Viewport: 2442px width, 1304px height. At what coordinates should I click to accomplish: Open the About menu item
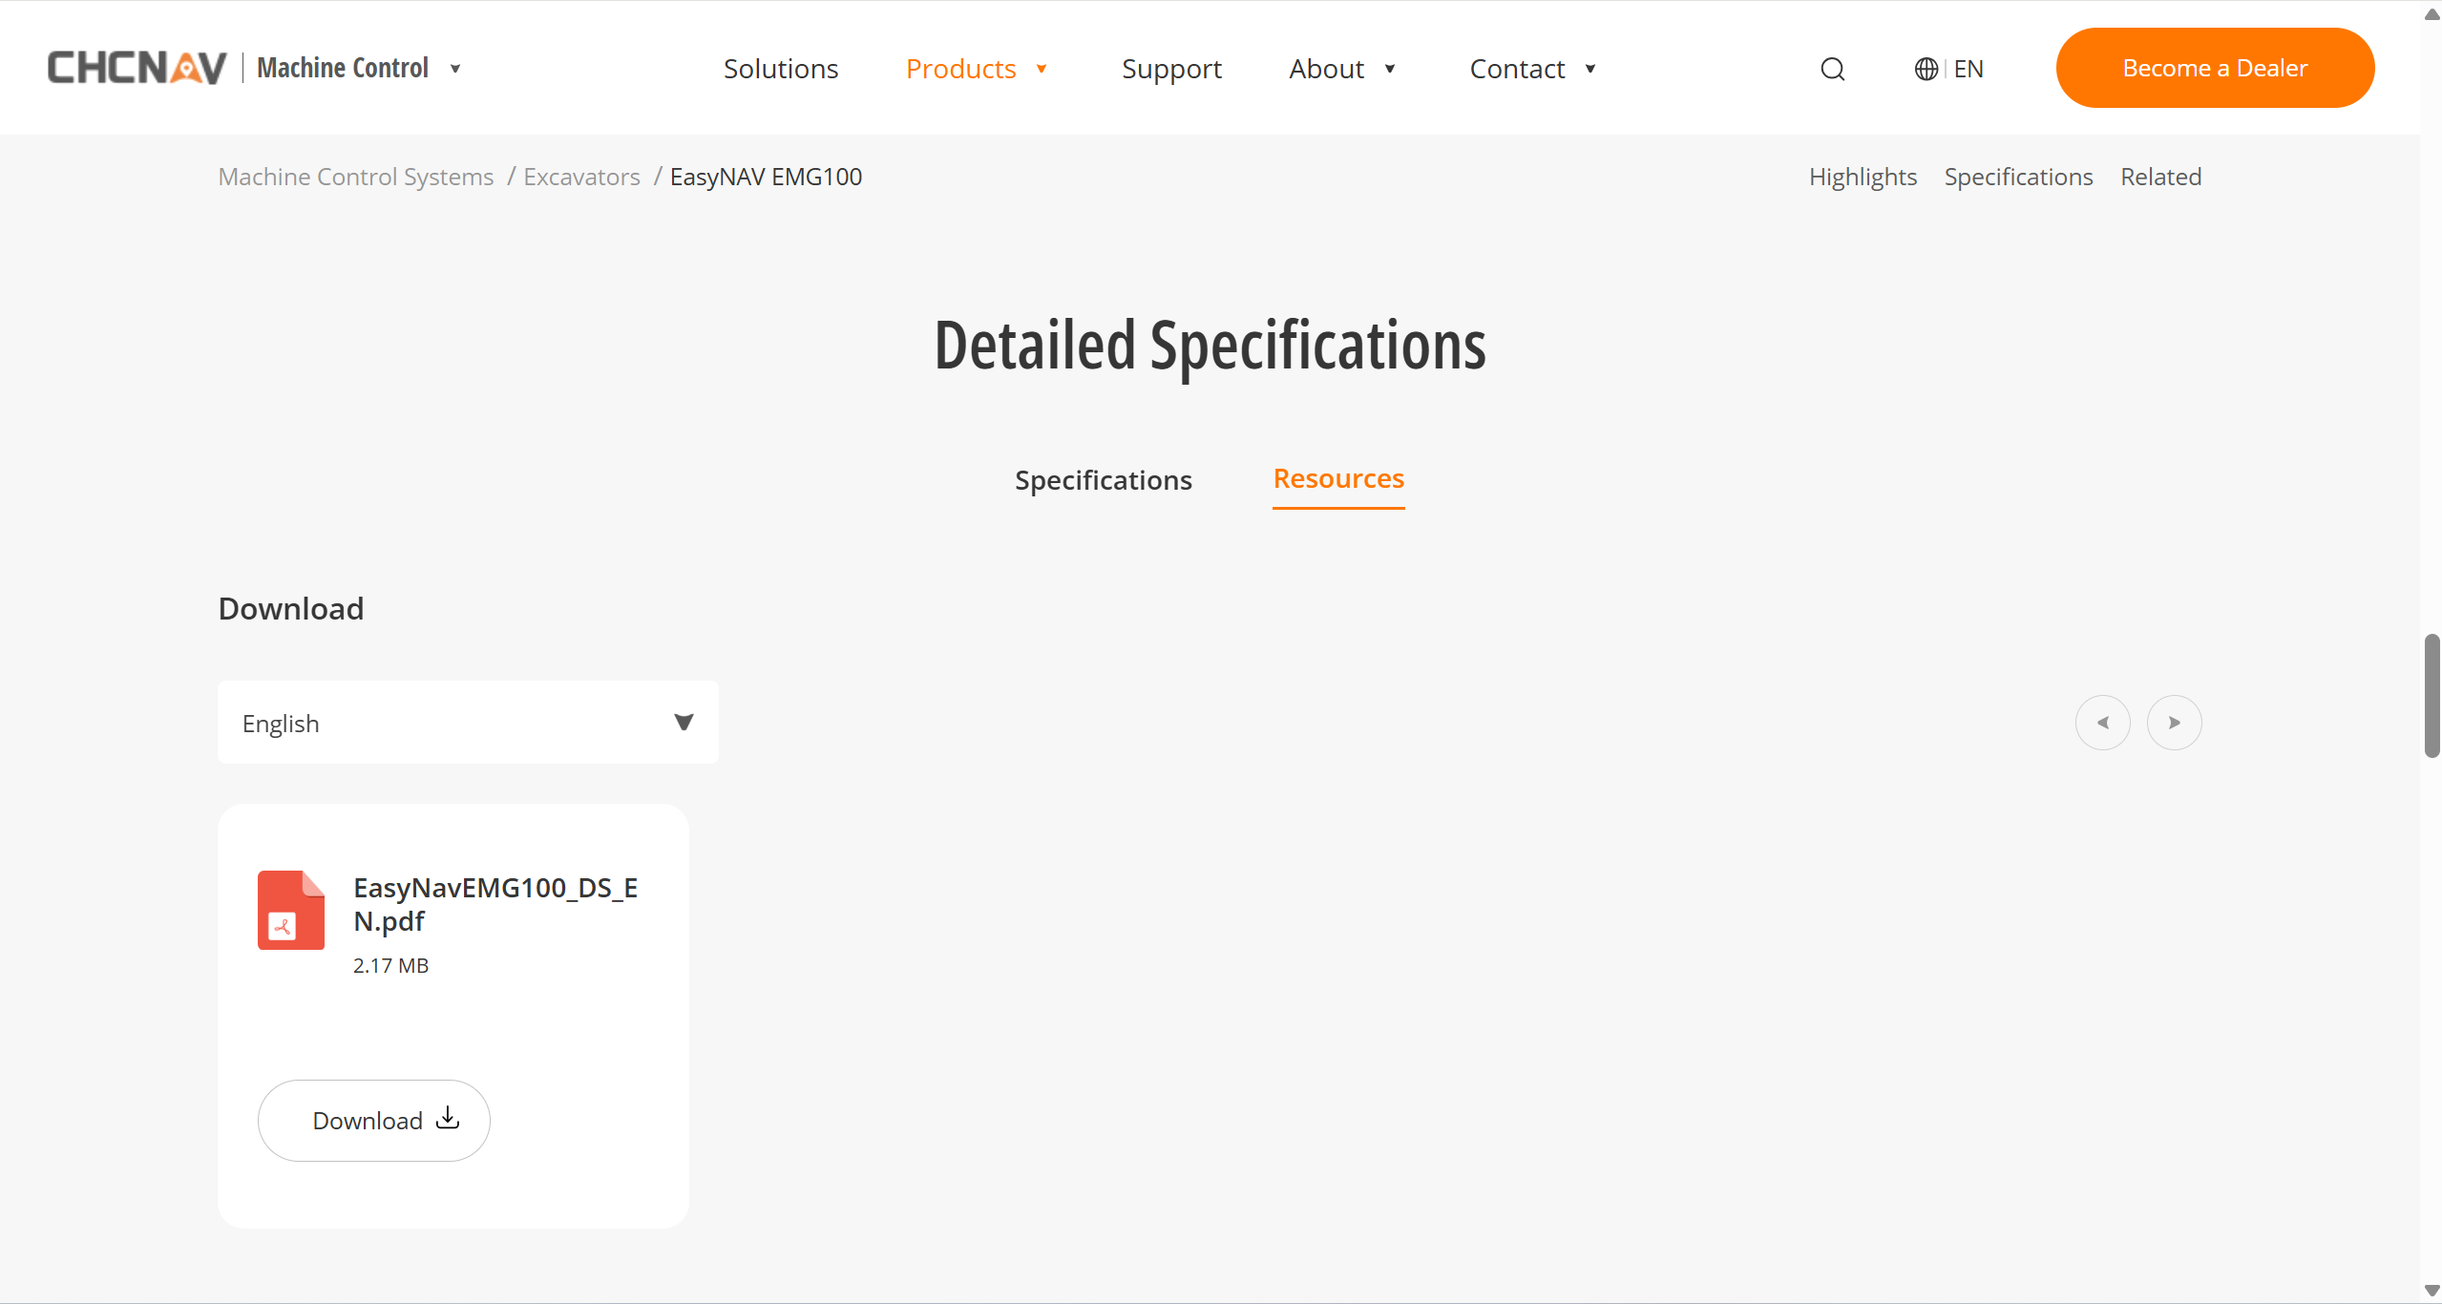pos(1326,69)
